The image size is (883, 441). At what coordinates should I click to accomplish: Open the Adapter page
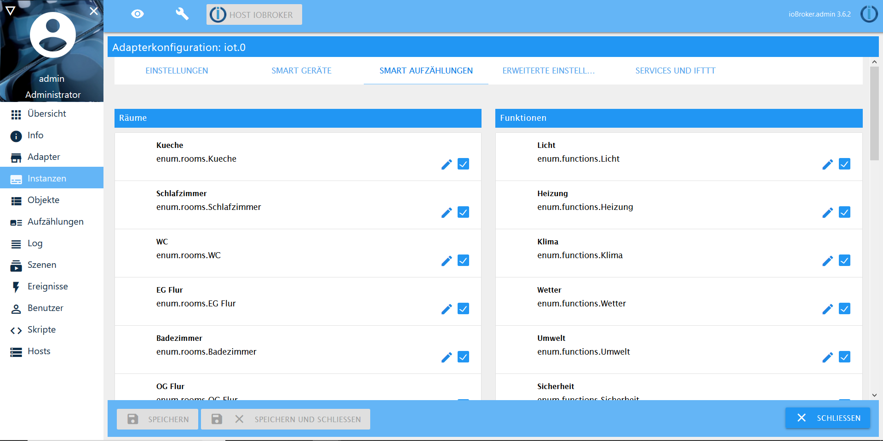click(52, 157)
